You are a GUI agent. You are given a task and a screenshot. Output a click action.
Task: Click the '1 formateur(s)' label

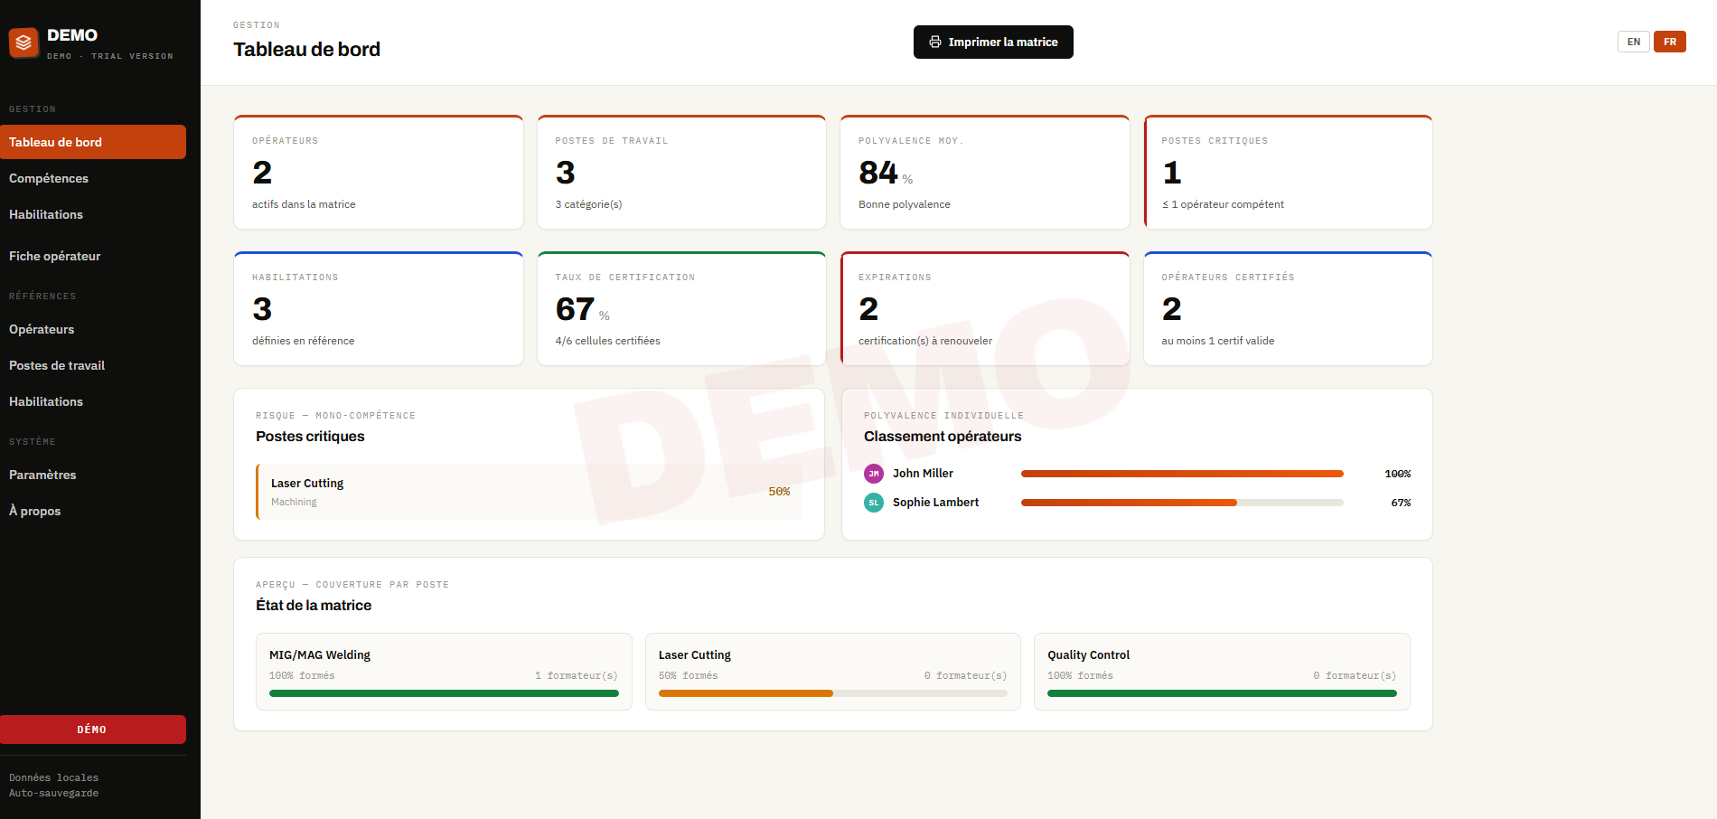[x=577, y=675]
